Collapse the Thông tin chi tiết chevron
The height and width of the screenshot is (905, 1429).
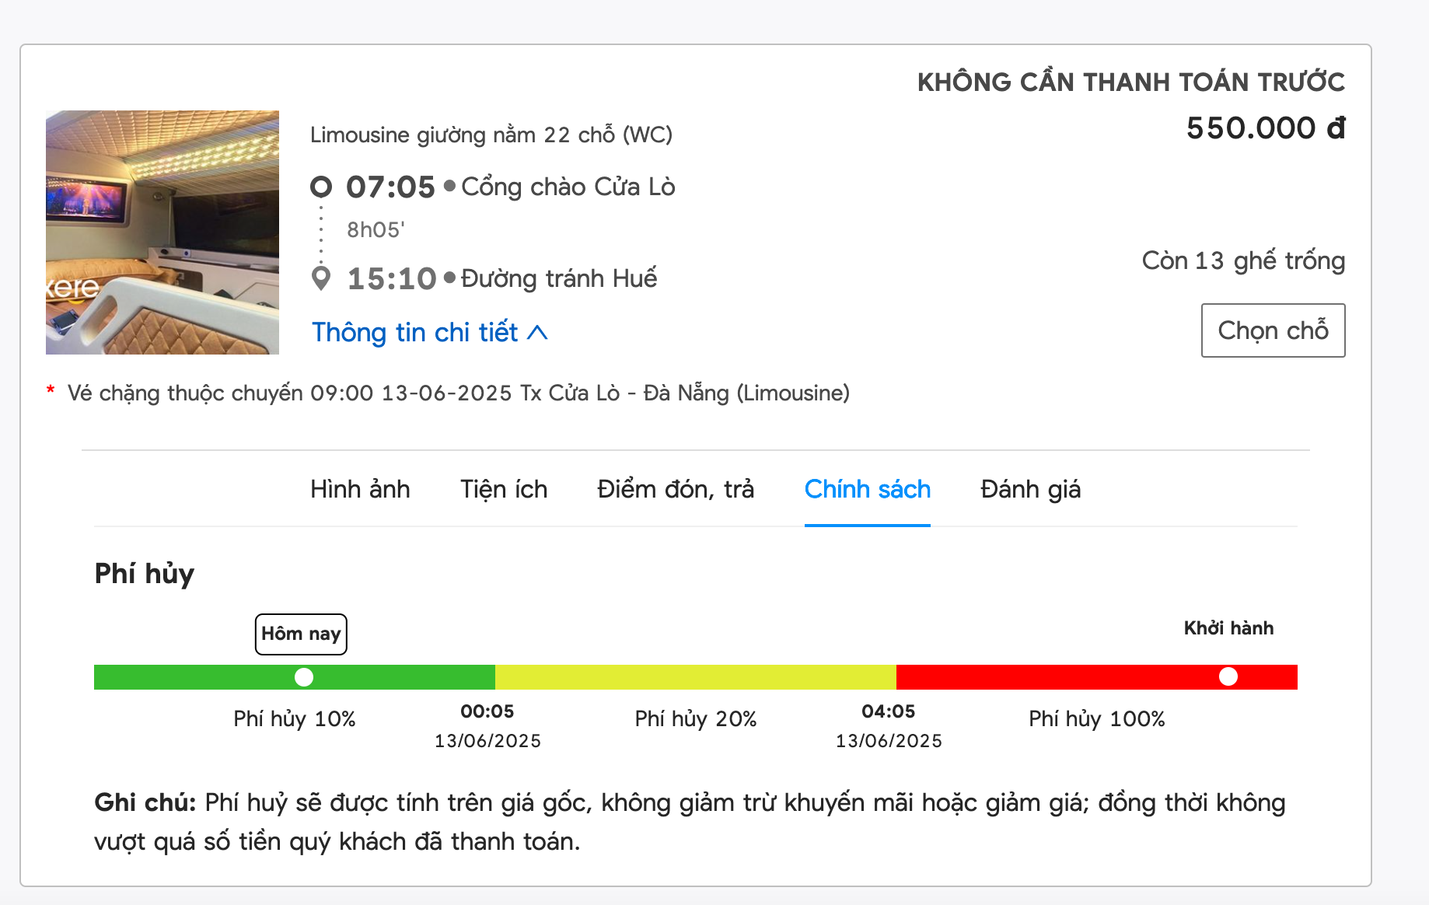(x=537, y=333)
